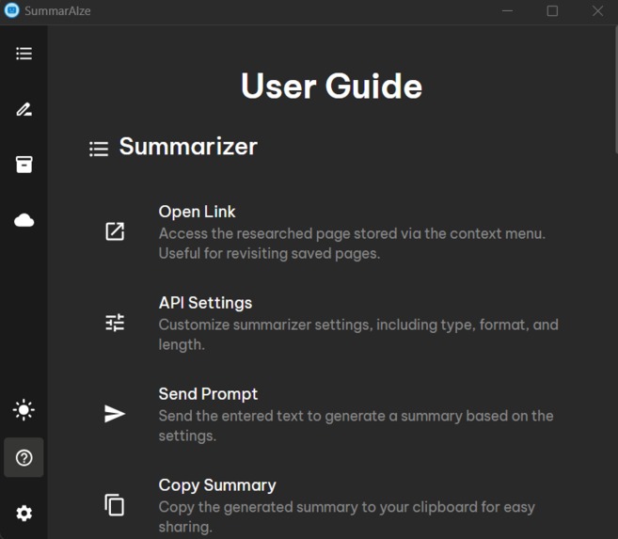Open the archive box page in sidebar
Image resolution: width=618 pixels, height=539 pixels.
pyautogui.click(x=24, y=165)
